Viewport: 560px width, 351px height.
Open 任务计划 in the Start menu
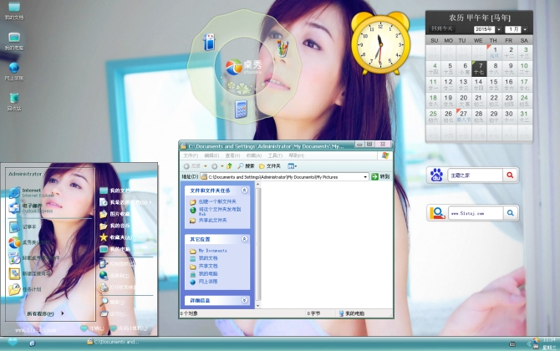click(25, 289)
